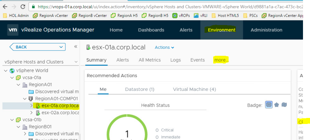Open the RegionB vCenter bookmark

(89, 15)
